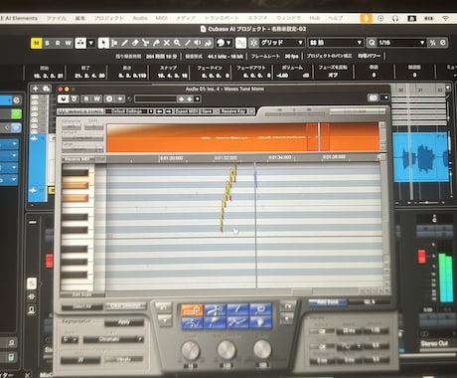Select the orange Note tool in Waves Tune
The width and height of the screenshot is (457, 378).
coord(192,310)
